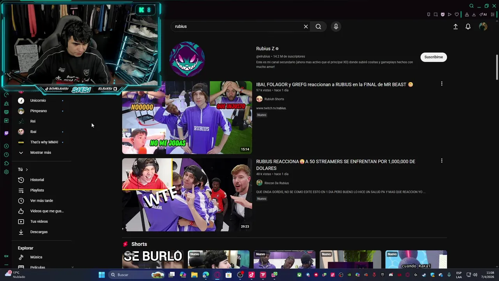Open browser downloads icon in the toolbar

474,14
